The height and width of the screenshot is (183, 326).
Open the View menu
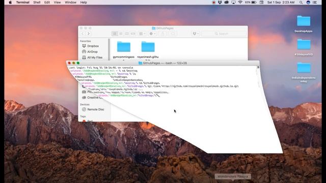tap(57, 3)
